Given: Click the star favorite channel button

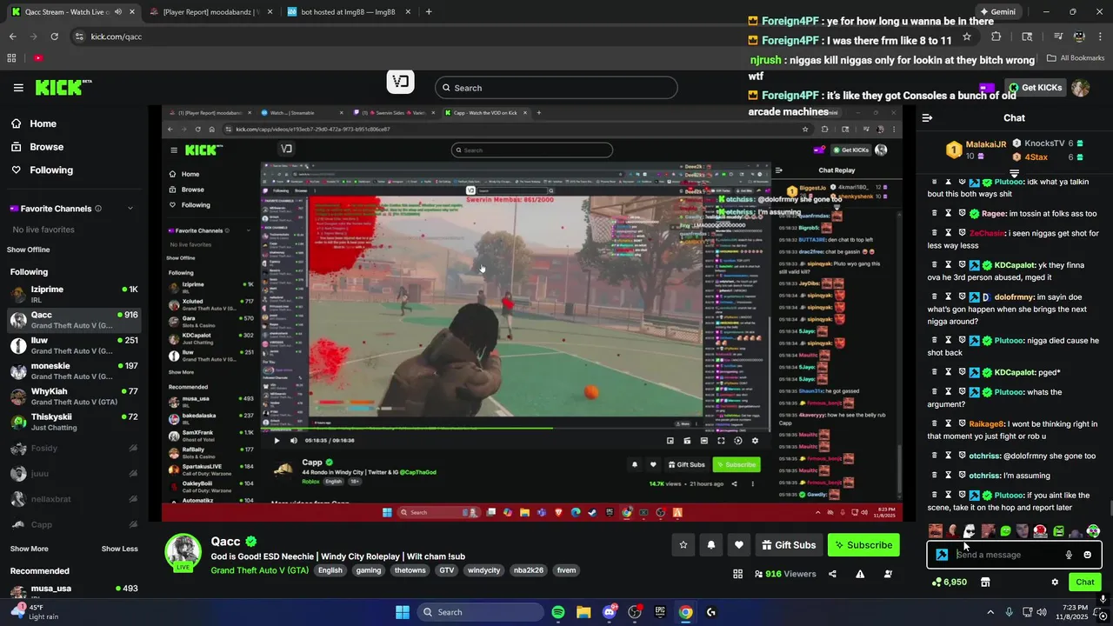Looking at the screenshot, I should 683,545.
